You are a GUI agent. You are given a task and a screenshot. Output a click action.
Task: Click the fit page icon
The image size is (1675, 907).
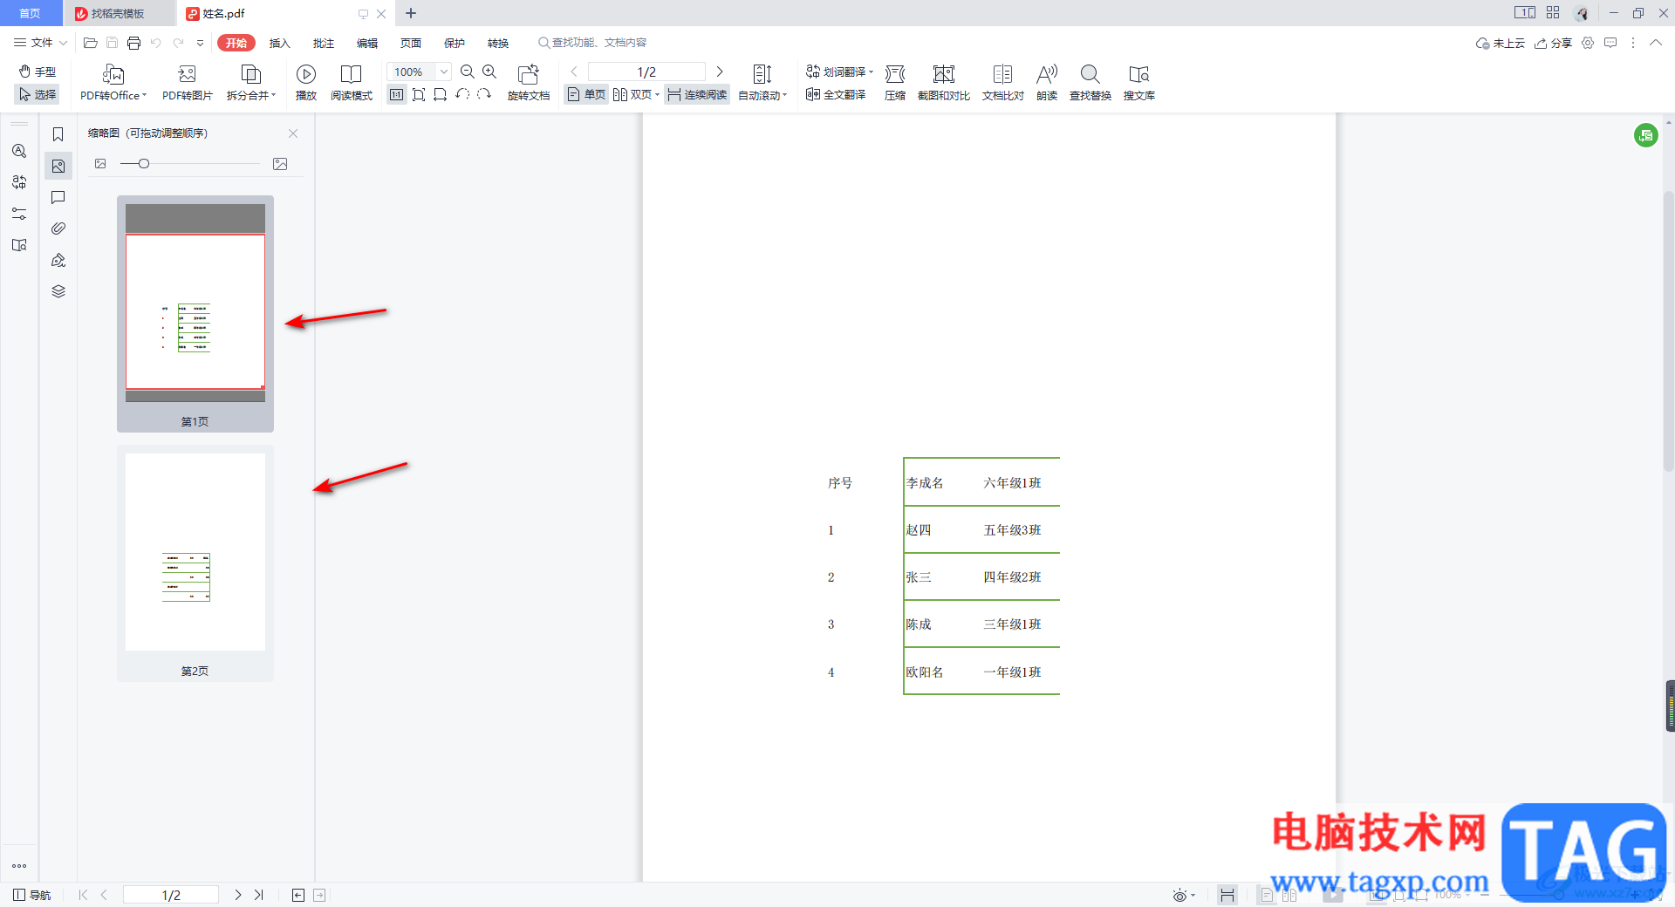[x=419, y=94]
